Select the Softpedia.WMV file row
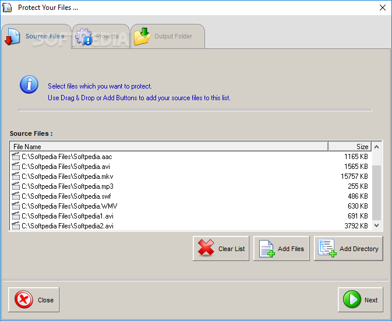 tap(190, 206)
